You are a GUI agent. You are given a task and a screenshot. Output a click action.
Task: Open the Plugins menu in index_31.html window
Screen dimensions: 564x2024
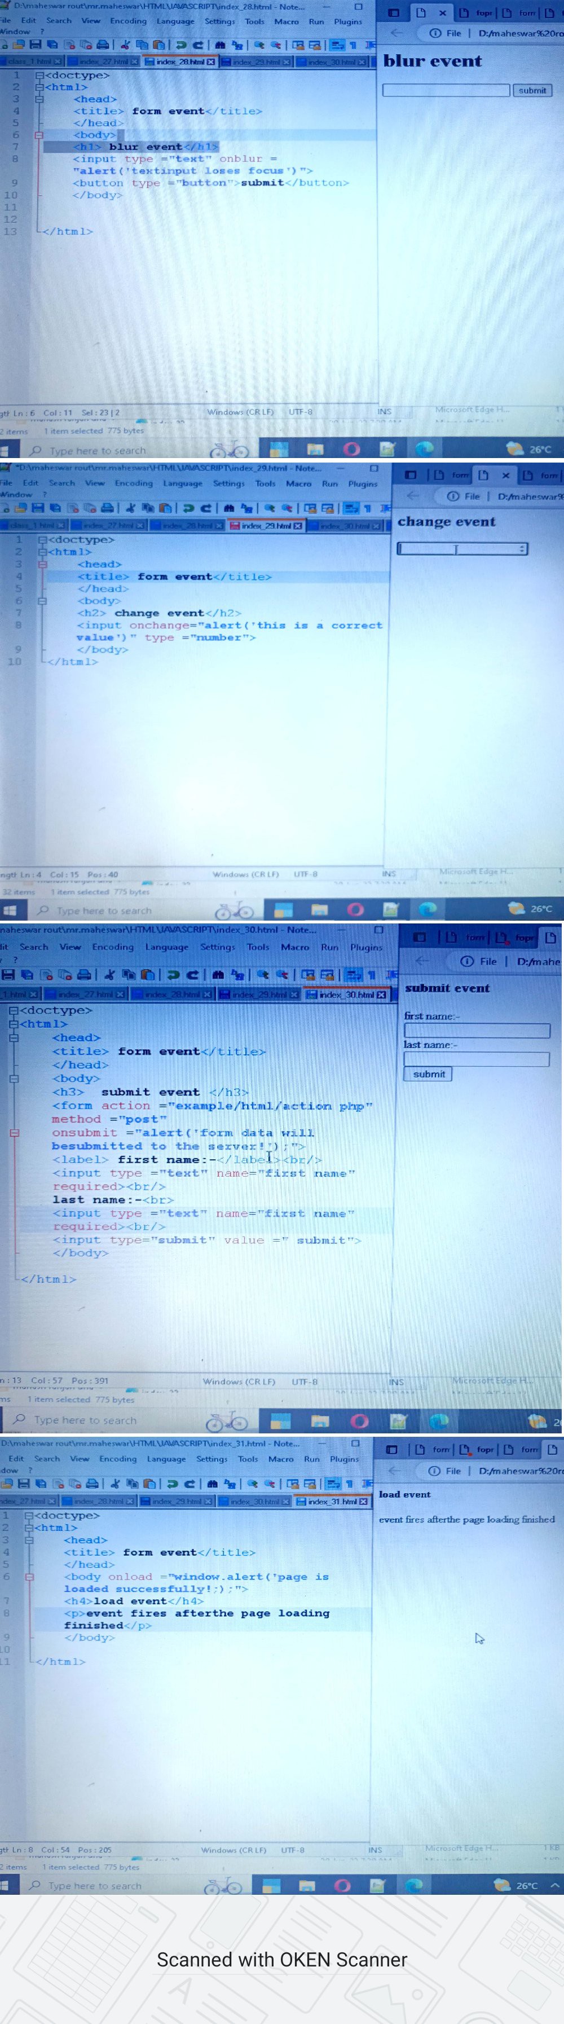click(344, 1458)
